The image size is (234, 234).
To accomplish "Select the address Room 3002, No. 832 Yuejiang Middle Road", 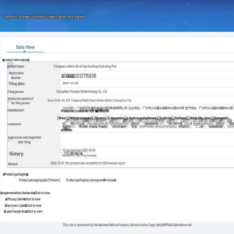I will coord(90,100).
